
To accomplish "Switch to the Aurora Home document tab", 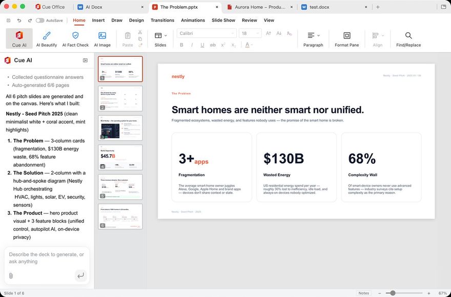I will pyautogui.click(x=260, y=7).
